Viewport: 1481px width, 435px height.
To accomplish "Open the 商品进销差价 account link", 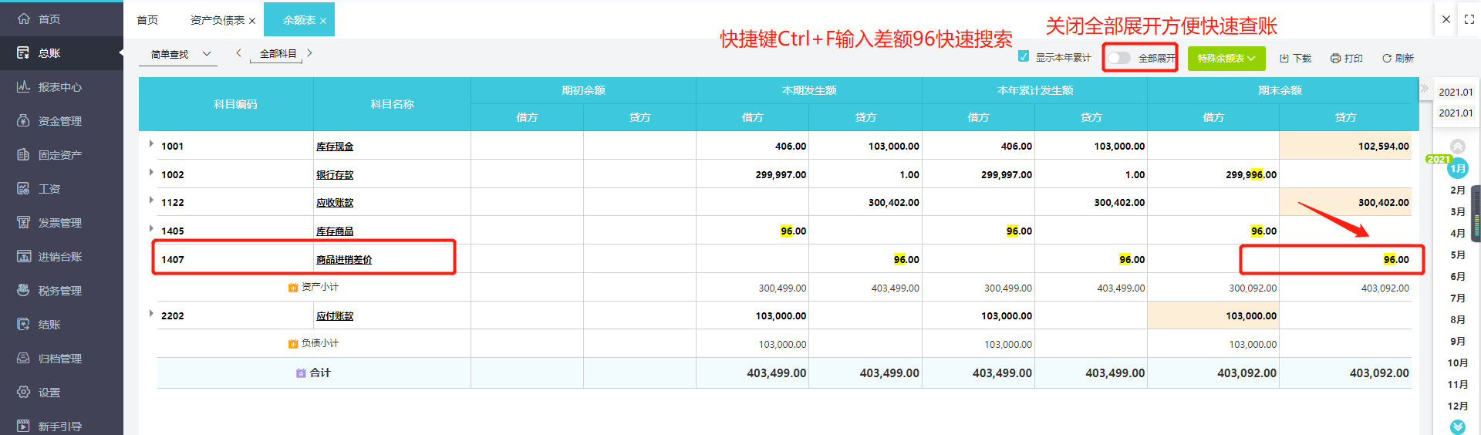I will point(344,260).
